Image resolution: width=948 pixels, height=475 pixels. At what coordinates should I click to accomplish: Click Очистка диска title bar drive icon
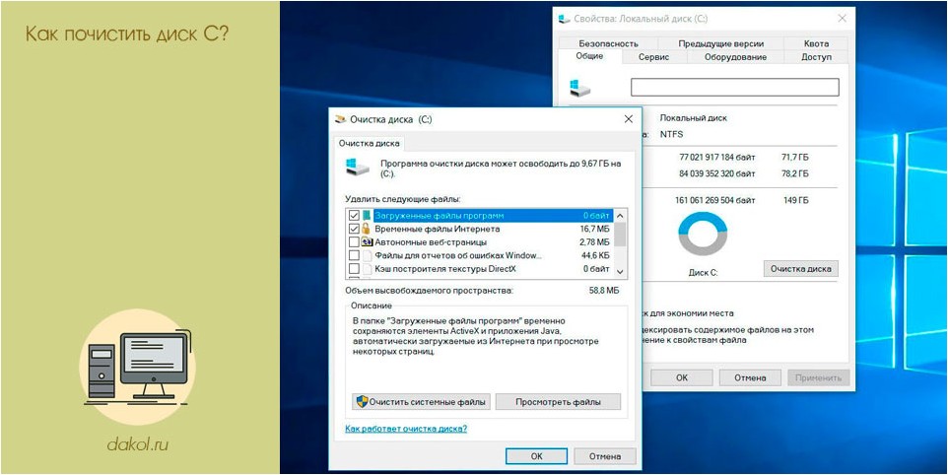pyautogui.click(x=341, y=119)
